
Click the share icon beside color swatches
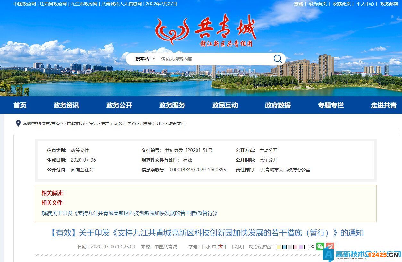(x=312, y=247)
